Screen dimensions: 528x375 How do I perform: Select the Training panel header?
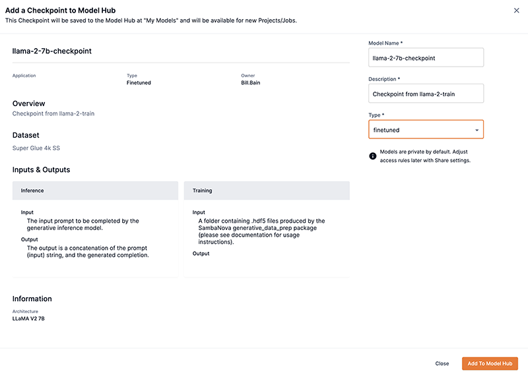tap(267, 190)
